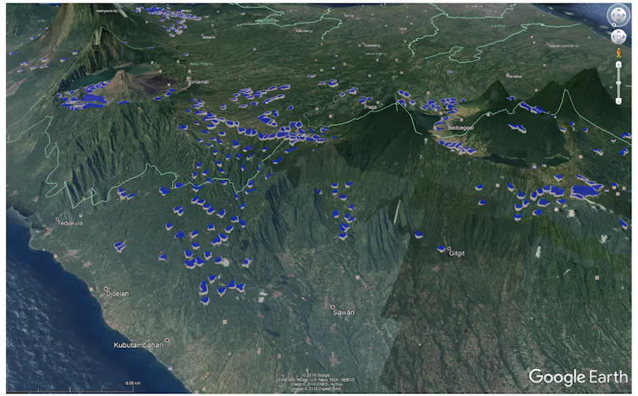Click the Gitgit place marker
The height and width of the screenshot is (396, 638).
tap(449, 248)
